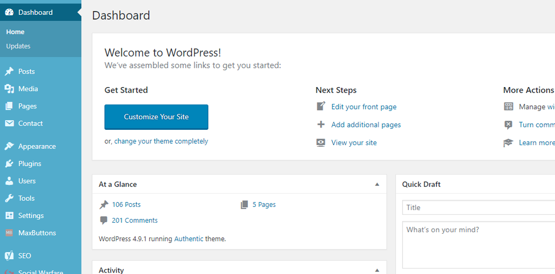This screenshot has width=555, height=274.
Task: Open the Pages menu
Action: [x=41, y=106]
